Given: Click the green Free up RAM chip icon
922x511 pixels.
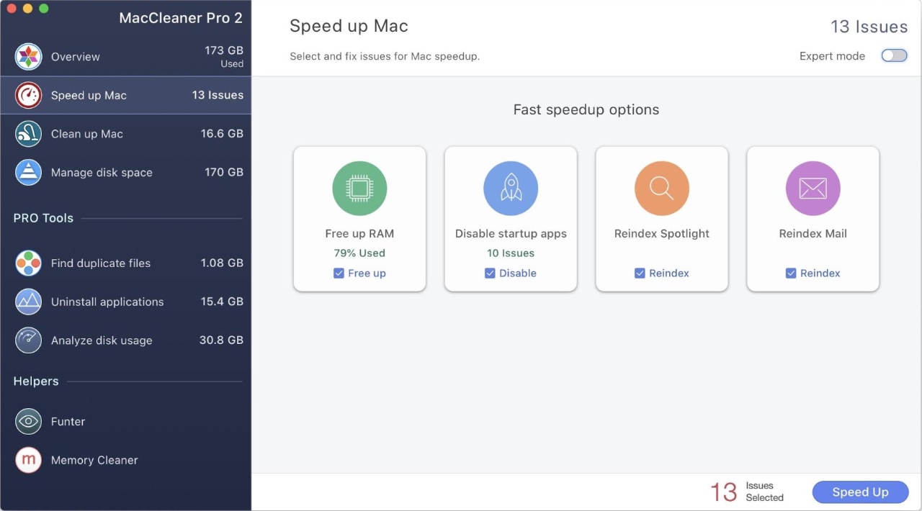Looking at the screenshot, I should pos(359,189).
